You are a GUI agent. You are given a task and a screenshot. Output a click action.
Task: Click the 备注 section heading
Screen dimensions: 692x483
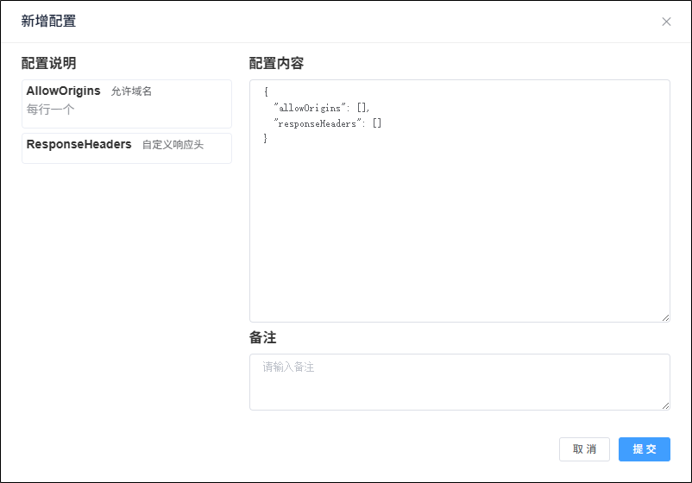pos(262,337)
